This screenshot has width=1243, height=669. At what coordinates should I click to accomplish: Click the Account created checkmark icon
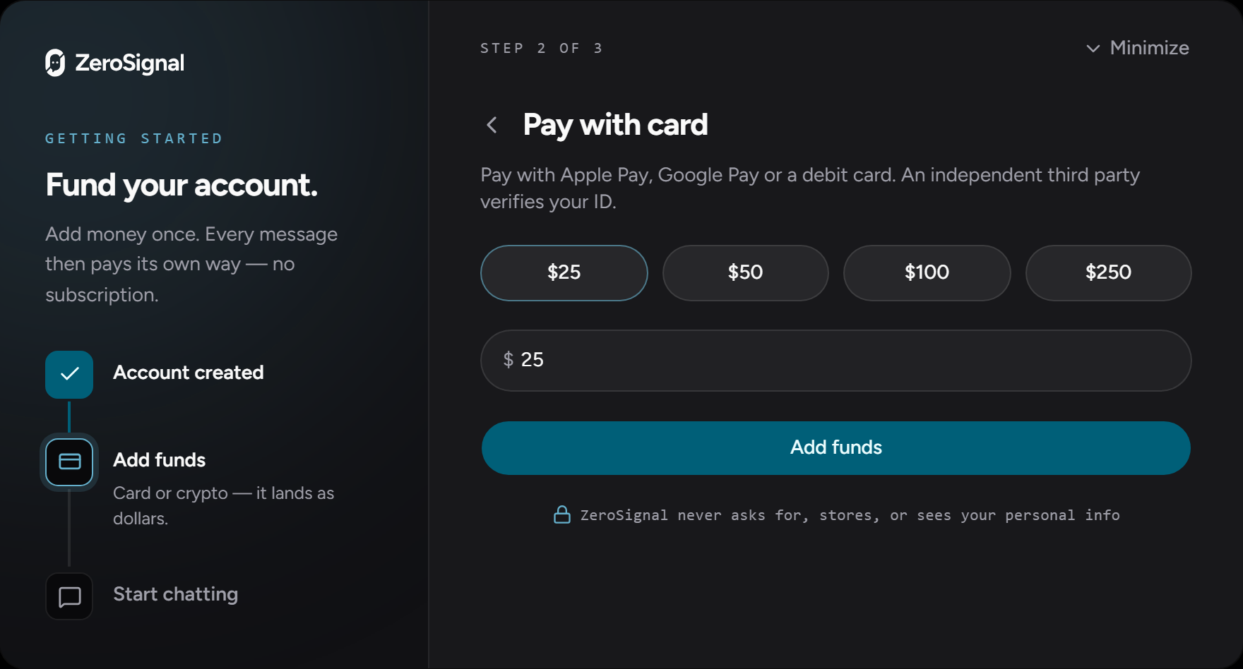(69, 374)
